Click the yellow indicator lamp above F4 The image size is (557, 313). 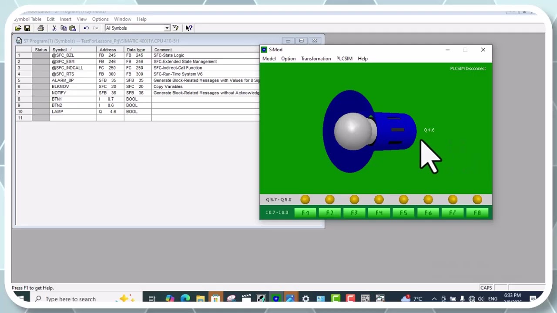(x=379, y=200)
